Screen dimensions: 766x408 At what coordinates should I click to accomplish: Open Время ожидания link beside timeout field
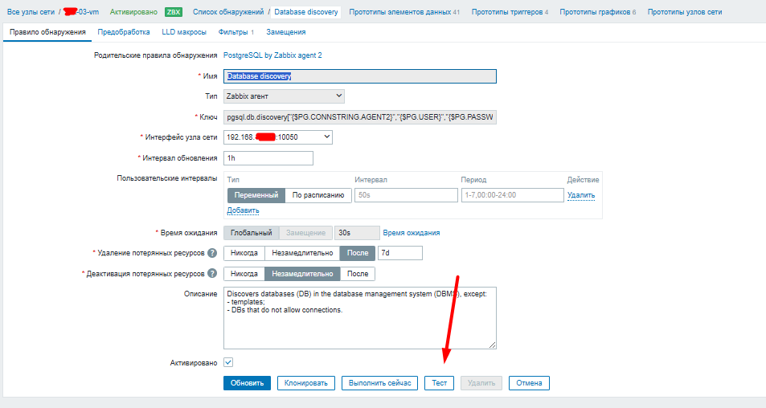pyautogui.click(x=412, y=233)
